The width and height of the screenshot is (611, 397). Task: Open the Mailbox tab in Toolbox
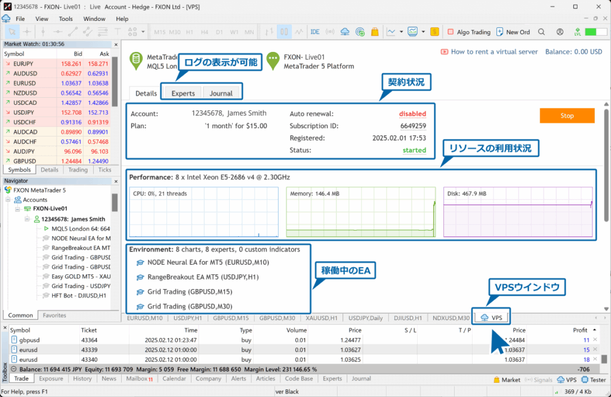tap(139, 379)
